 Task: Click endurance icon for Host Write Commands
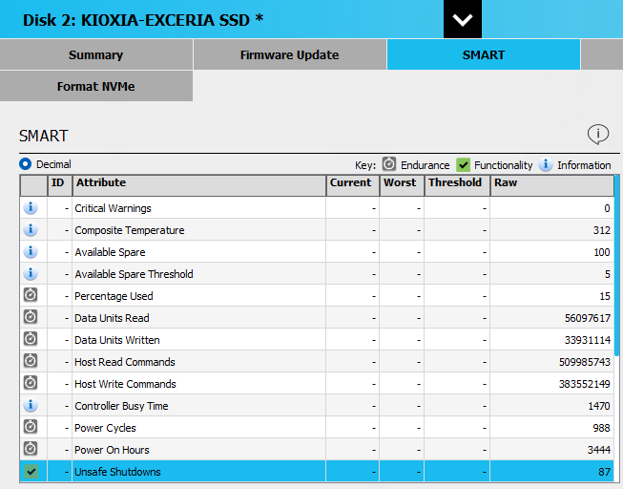pos(31,383)
